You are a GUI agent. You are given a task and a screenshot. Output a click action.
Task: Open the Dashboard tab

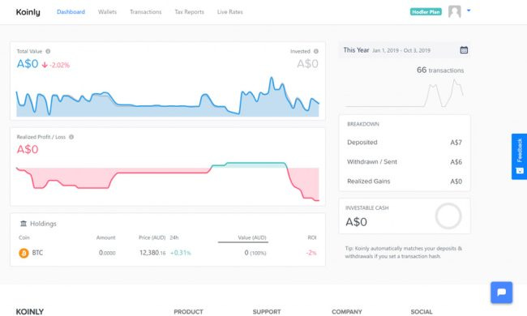(x=71, y=12)
